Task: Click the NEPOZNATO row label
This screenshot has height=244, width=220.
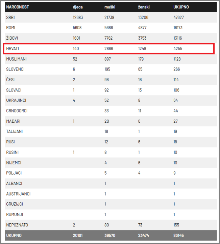Action: pos(17,225)
